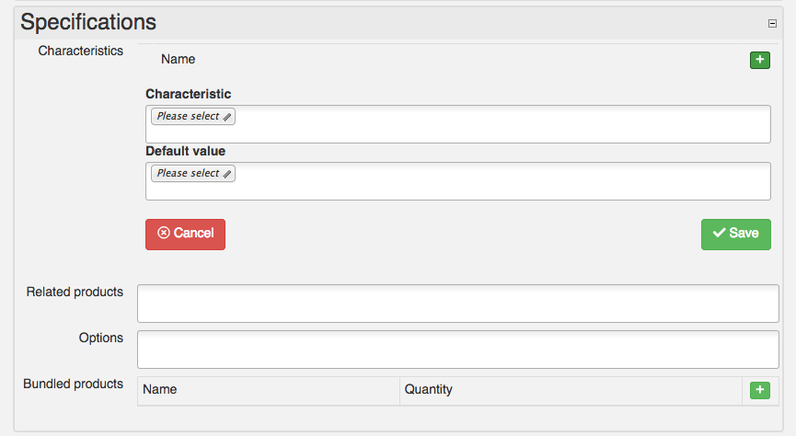This screenshot has height=436, width=796.
Task: Click the bold Default value label
Action: coord(185,151)
